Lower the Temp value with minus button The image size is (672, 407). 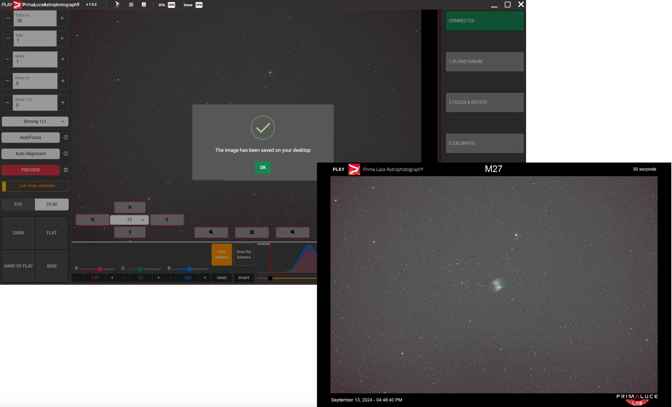[7, 102]
